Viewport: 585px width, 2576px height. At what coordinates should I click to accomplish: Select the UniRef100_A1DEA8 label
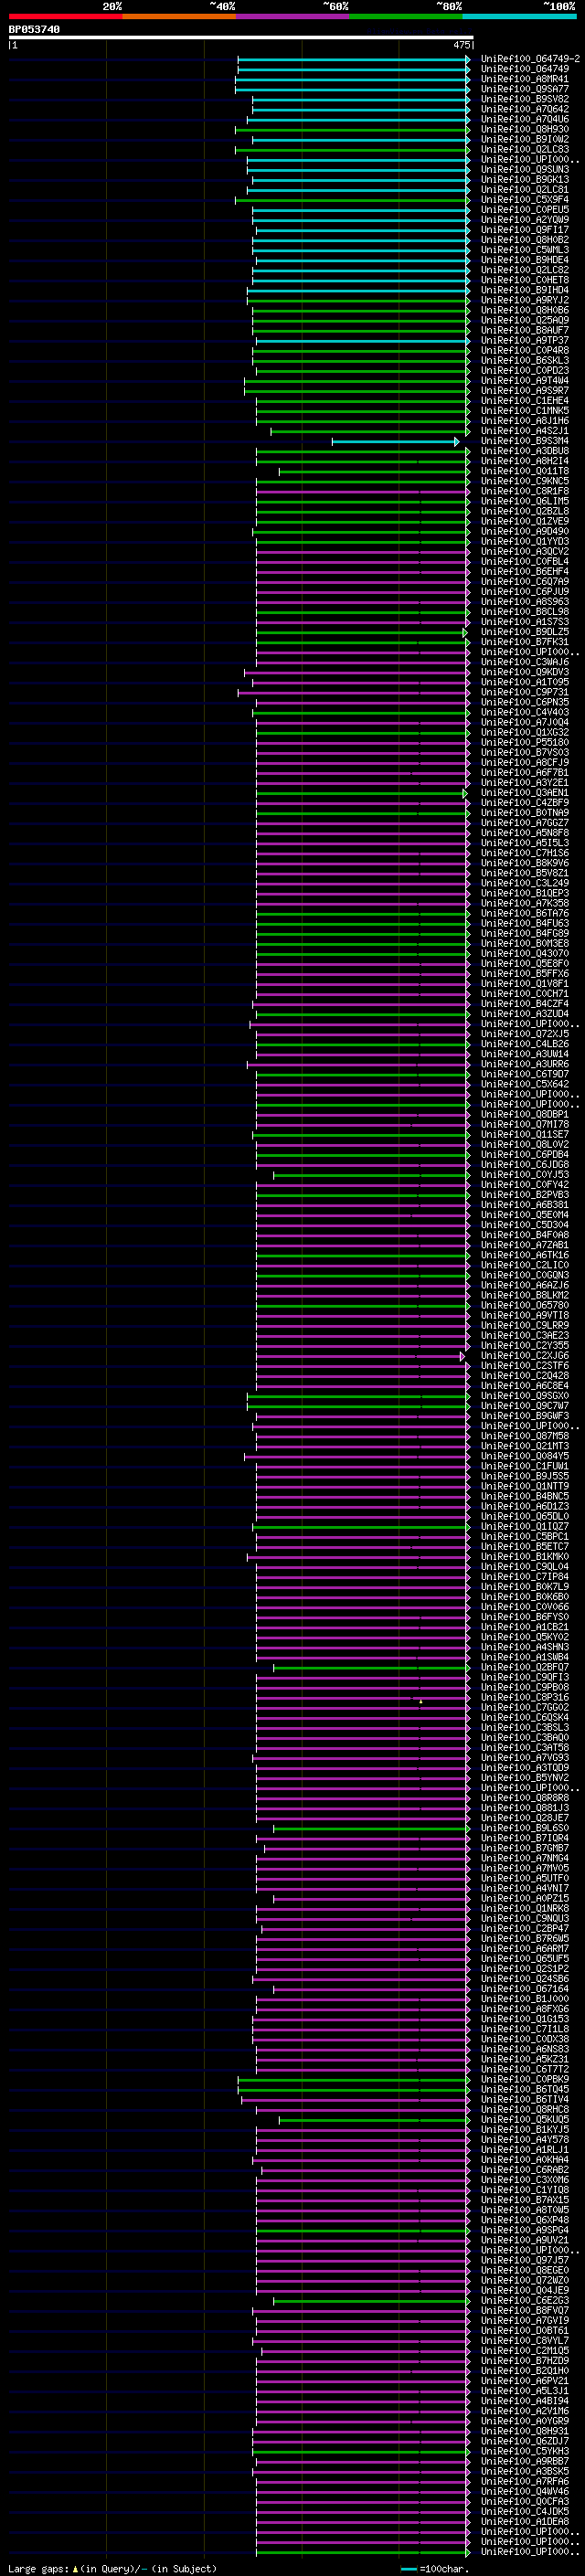click(x=525, y=2521)
